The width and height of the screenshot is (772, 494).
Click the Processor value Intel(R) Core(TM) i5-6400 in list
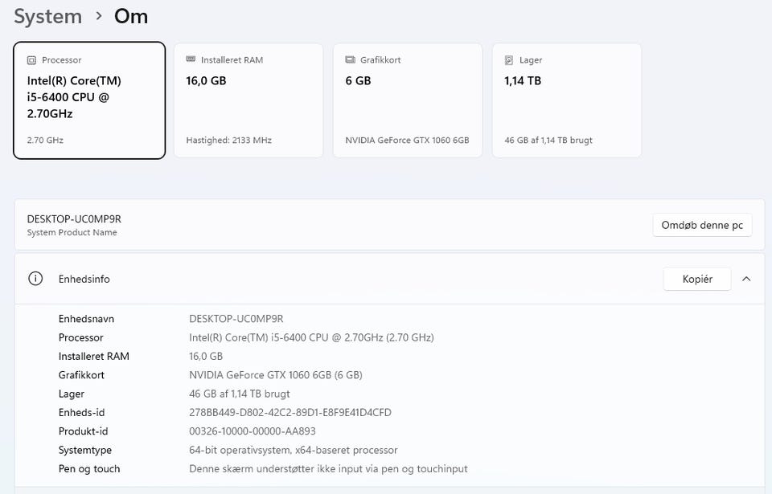coord(312,337)
